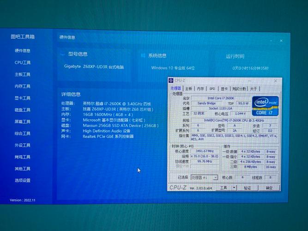Click the Maxsun 256GB SSD disk line
This screenshot has height=231, width=308.
pyautogui.click(x=121, y=125)
